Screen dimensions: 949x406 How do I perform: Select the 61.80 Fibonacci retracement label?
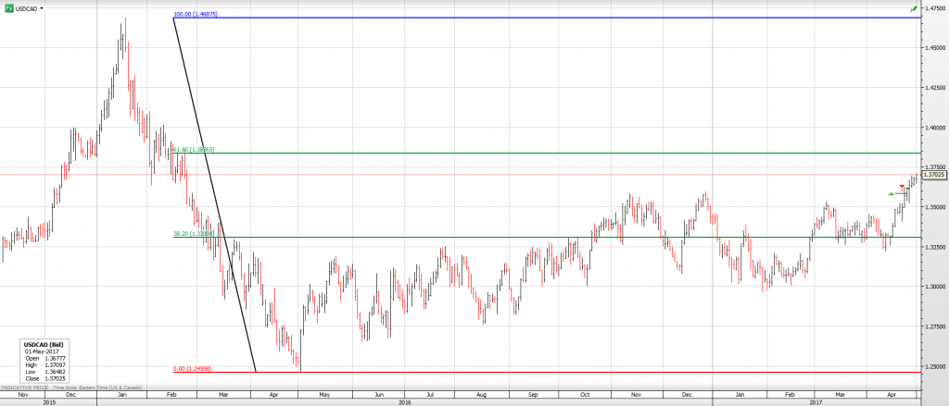tap(195, 149)
